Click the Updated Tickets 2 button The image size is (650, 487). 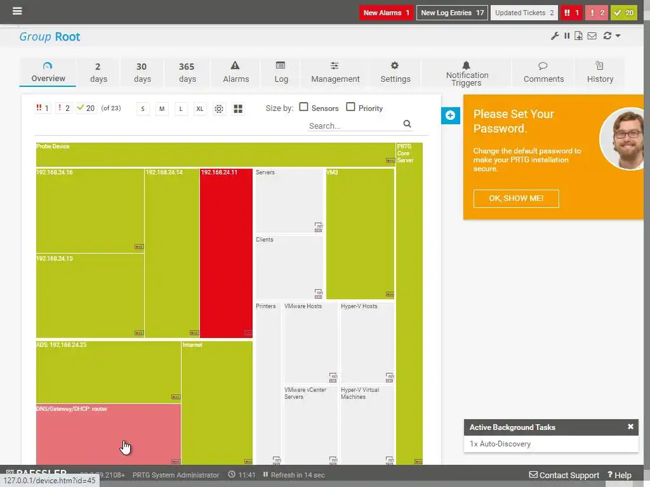(x=524, y=13)
